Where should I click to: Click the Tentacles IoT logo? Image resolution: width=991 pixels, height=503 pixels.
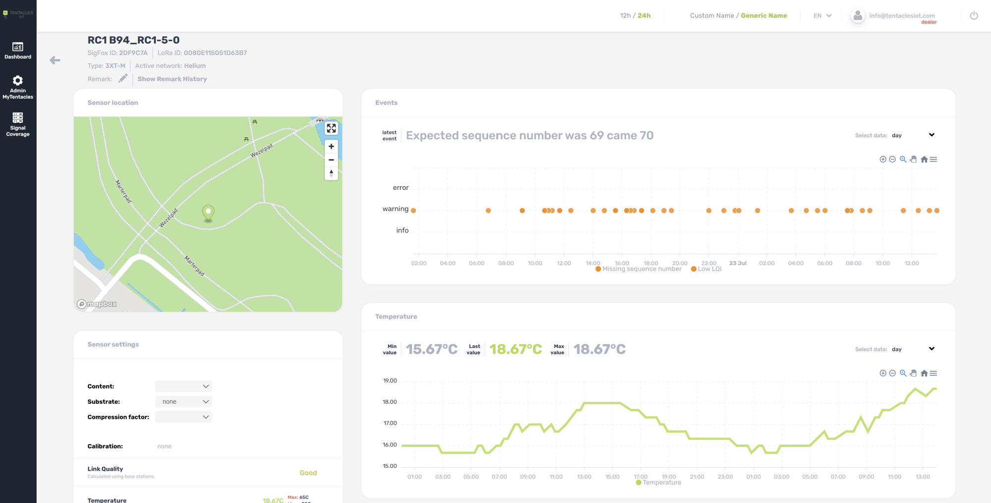pyautogui.click(x=18, y=14)
